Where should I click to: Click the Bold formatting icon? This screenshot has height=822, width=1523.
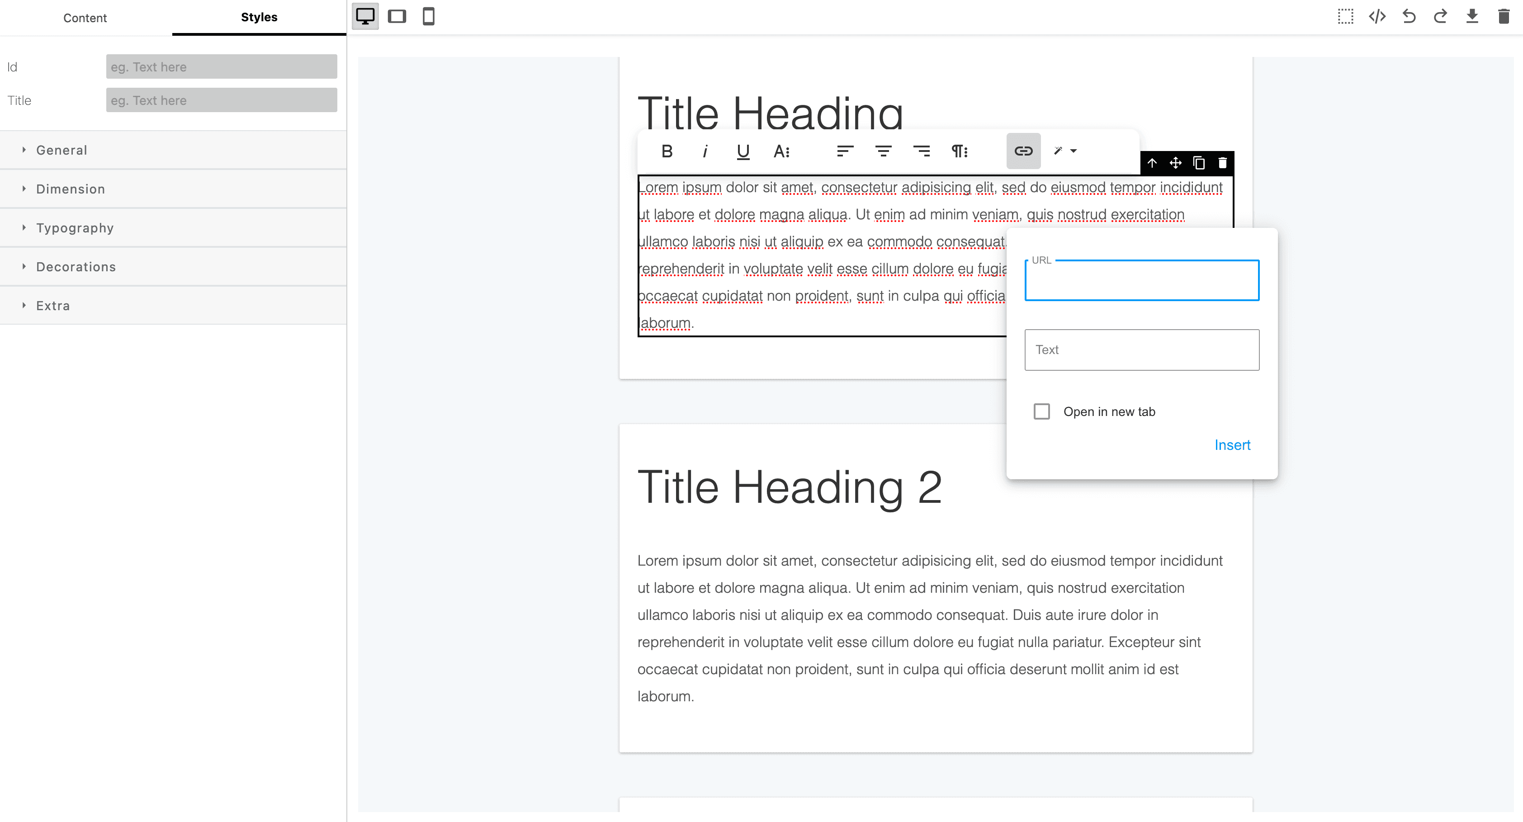667,151
